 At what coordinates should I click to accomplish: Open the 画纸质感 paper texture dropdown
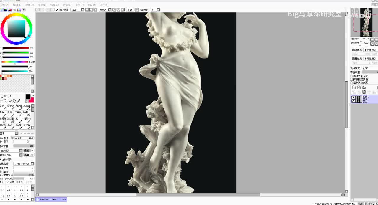click(371, 50)
